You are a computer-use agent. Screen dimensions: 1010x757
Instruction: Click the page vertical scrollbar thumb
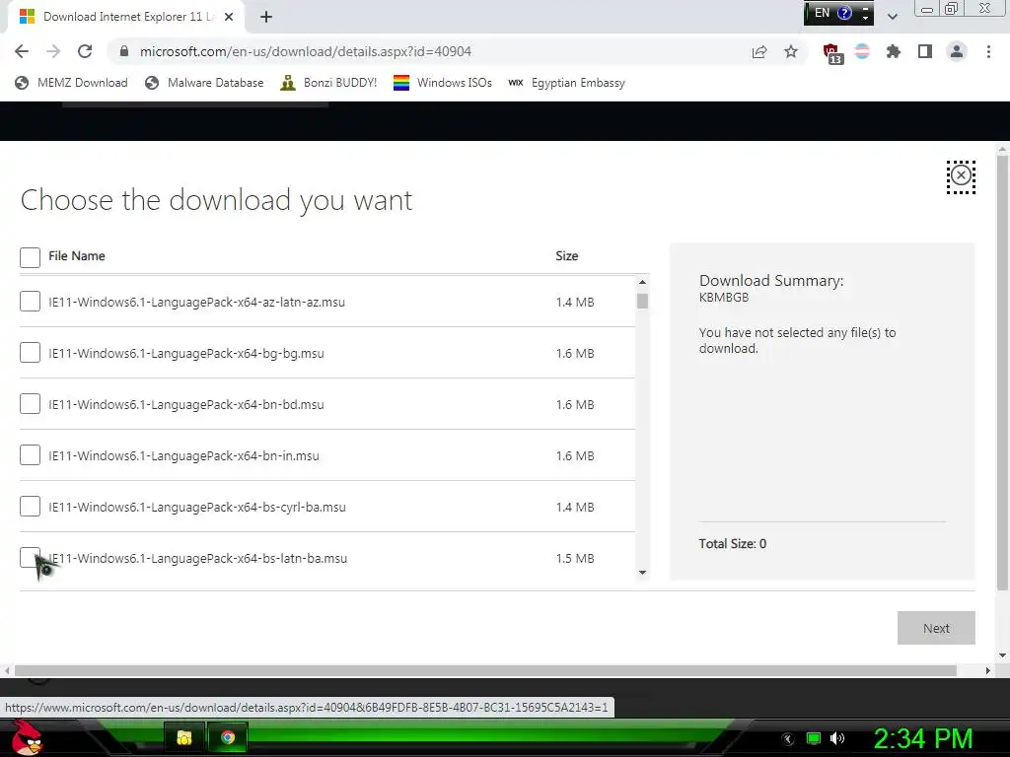click(x=1002, y=372)
